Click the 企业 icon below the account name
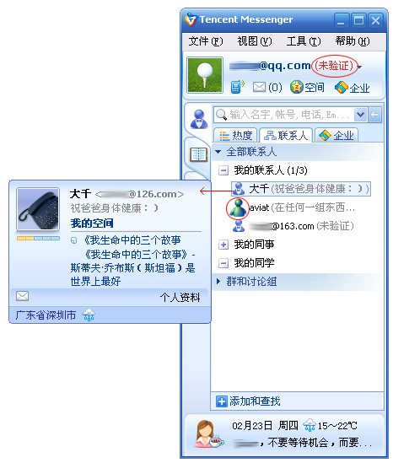393x463 pixels. click(342, 87)
